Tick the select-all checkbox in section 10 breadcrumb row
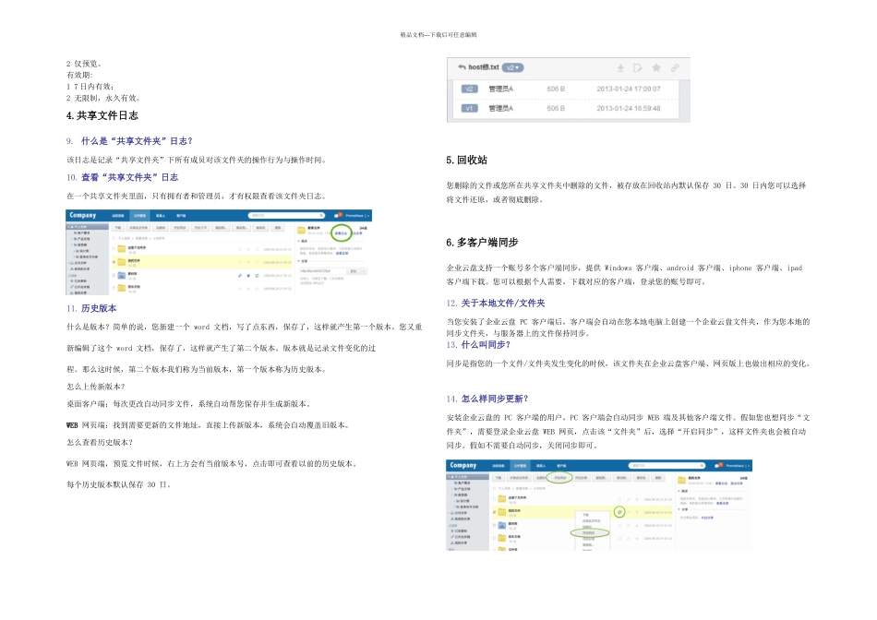Viewport: 877px width, 620px height. (x=114, y=239)
